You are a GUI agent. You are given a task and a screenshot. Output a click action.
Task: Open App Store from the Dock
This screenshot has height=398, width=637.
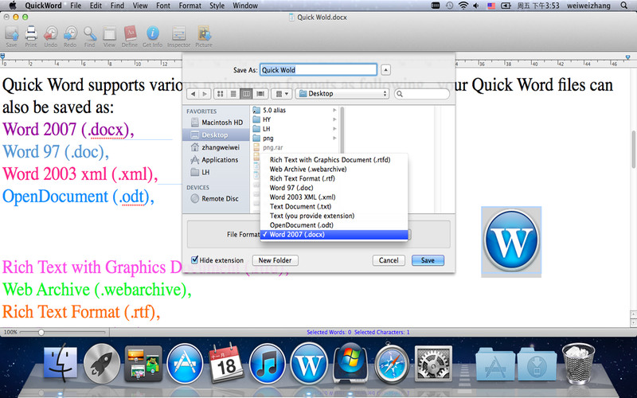click(x=185, y=364)
